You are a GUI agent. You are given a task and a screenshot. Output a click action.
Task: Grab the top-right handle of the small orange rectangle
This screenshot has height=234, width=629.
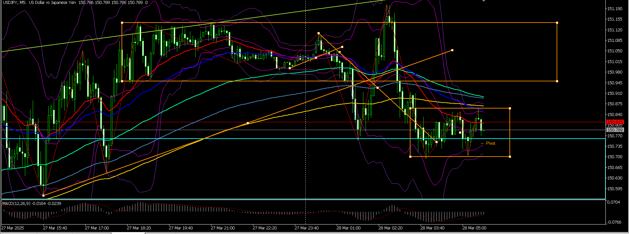(510, 108)
